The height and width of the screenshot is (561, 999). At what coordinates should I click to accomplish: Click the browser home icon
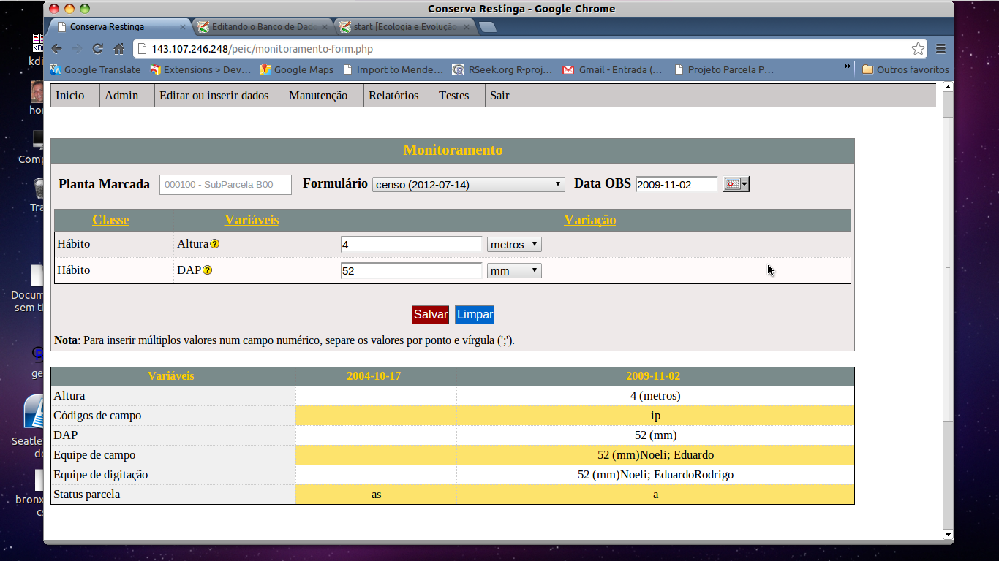[118, 49]
